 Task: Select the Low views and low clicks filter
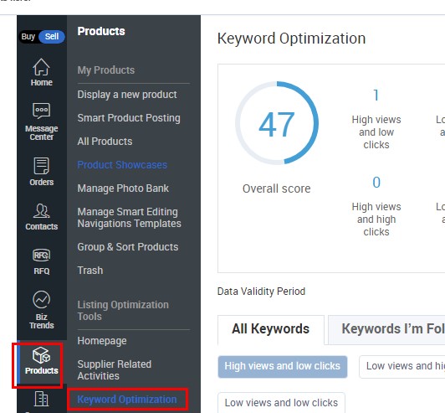click(281, 403)
